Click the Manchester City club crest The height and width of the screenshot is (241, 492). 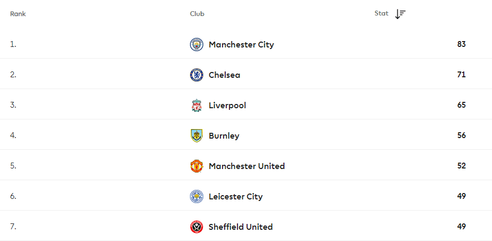[196, 44]
